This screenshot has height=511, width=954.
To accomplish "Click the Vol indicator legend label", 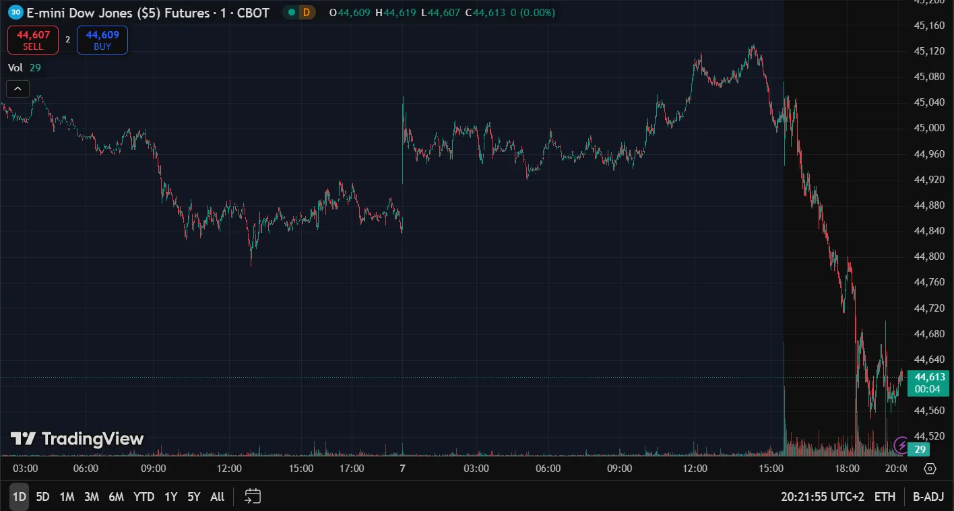I will [x=15, y=67].
